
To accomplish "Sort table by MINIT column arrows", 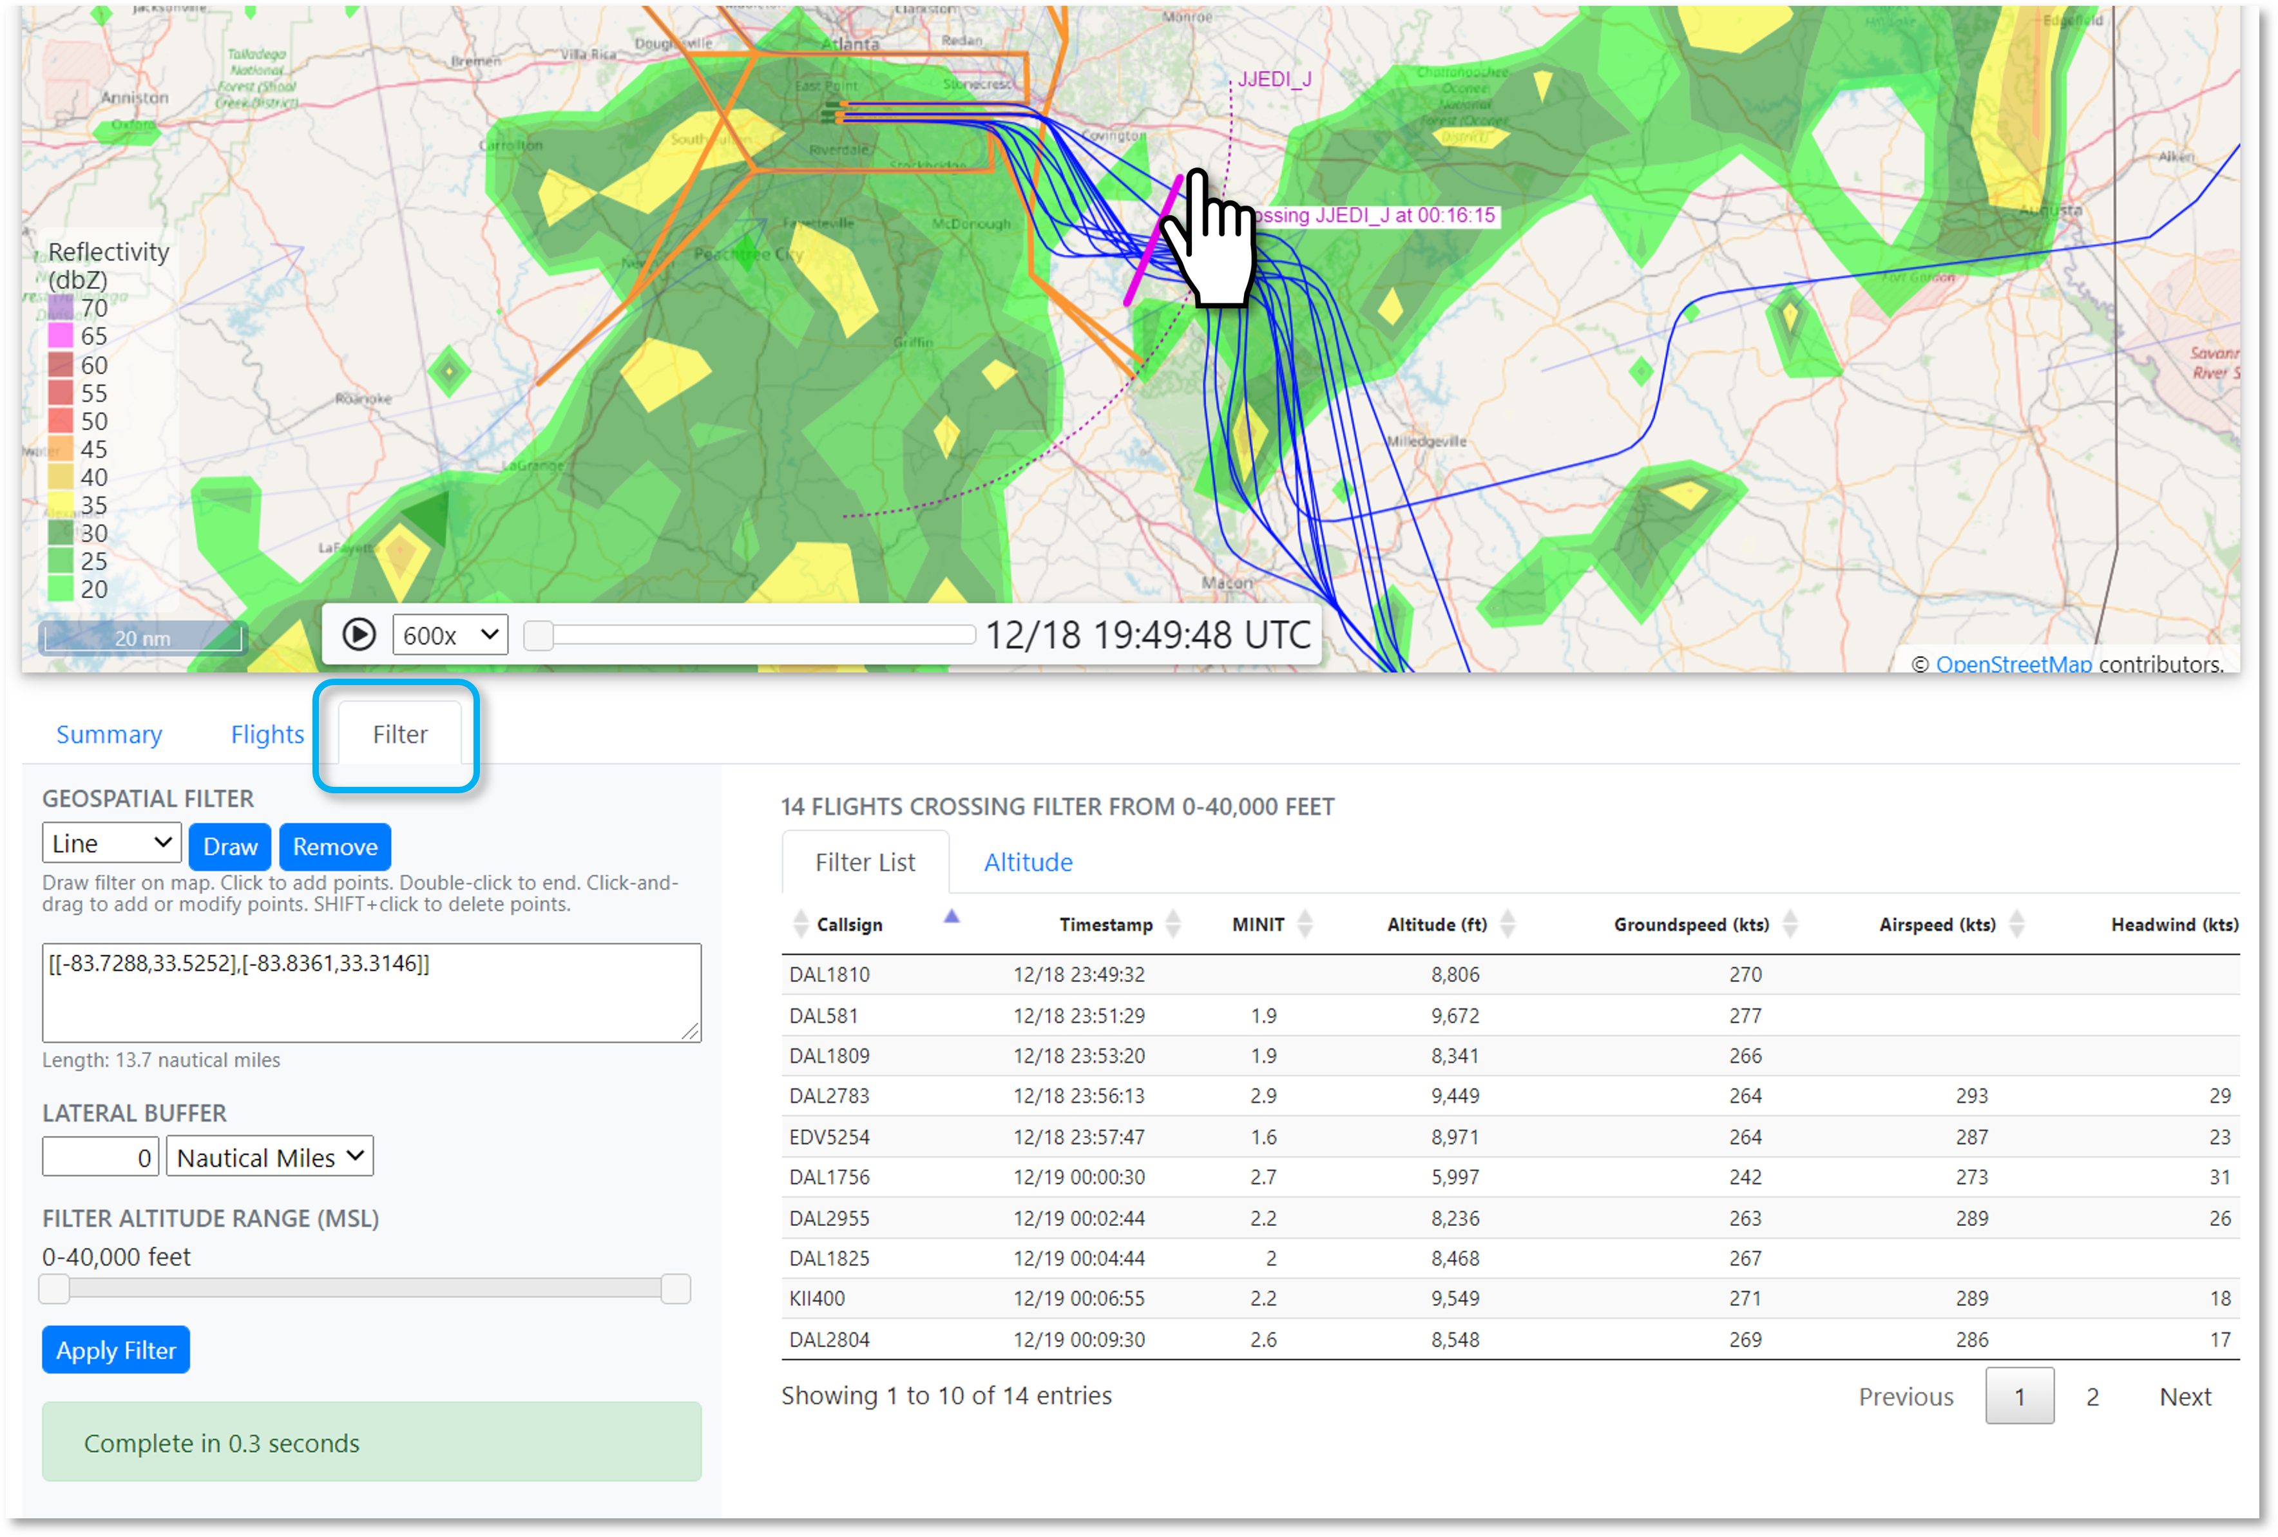I will point(1304,924).
